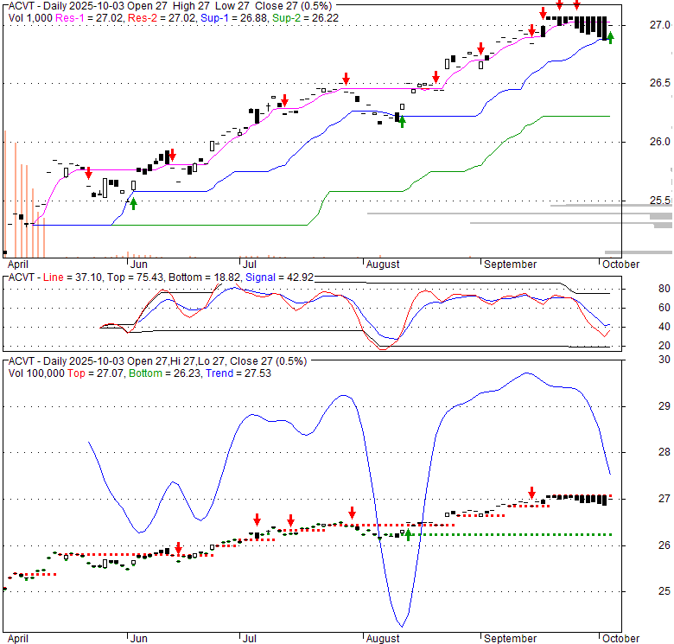Click the red down arrow near June in bottom panel

(x=178, y=548)
